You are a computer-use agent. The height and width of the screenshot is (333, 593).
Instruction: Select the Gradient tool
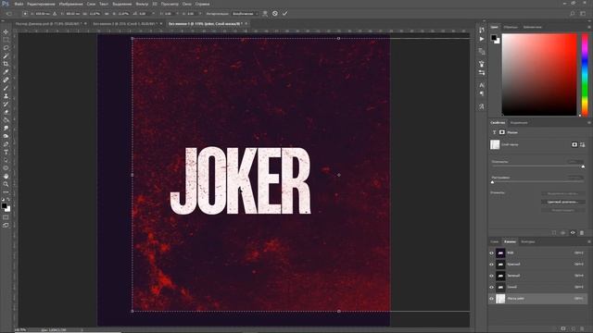pos(6,120)
